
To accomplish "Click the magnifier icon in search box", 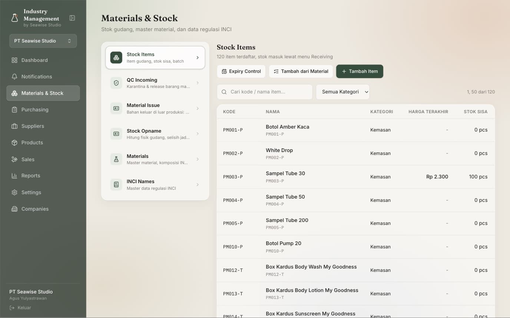I will pyautogui.click(x=224, y=92).
